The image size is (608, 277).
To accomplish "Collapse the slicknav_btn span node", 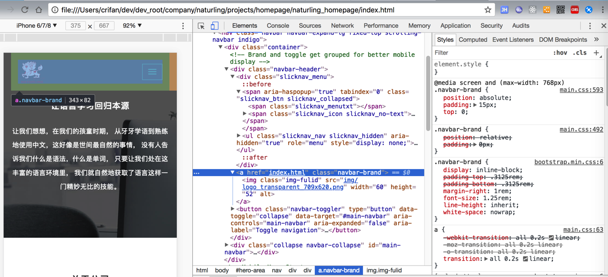I will (x=238, y=92).
